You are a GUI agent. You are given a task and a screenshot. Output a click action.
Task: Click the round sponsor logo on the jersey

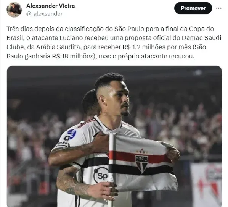pyautogui.click(x=101, y=175)
